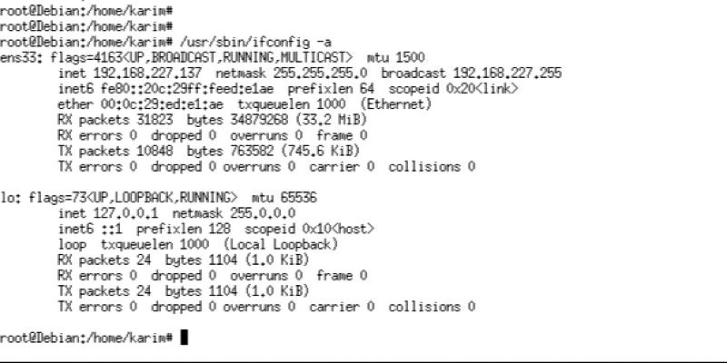
Task: Click the (Local Loopback) label
Action: tap(281, 244)
